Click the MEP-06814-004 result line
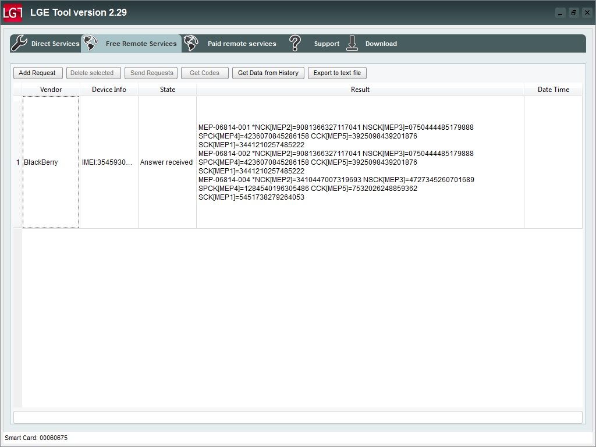This screenshot has height=447, width=596. [x=336, y=180]
